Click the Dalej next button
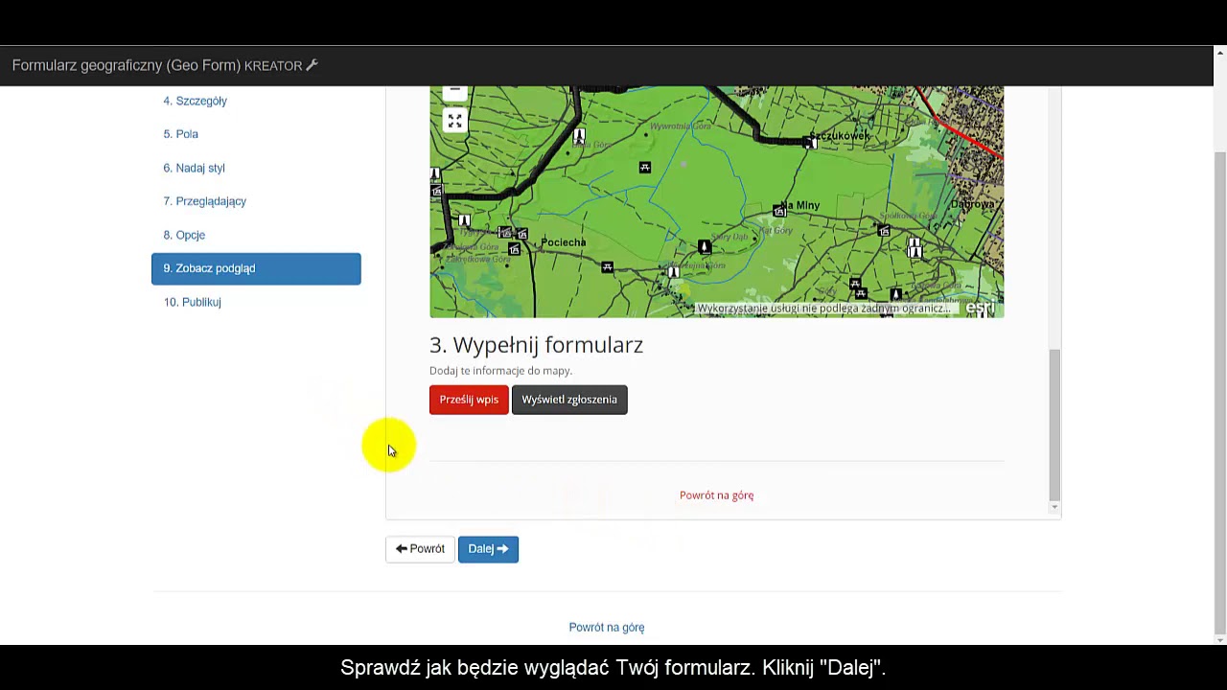Image resolution: width=1227 pixels, height=690 pixels. click(488, 549)
